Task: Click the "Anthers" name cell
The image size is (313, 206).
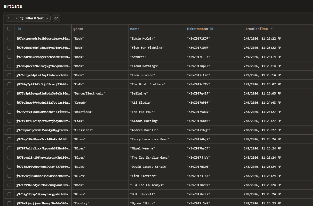Action: (157, 57)
